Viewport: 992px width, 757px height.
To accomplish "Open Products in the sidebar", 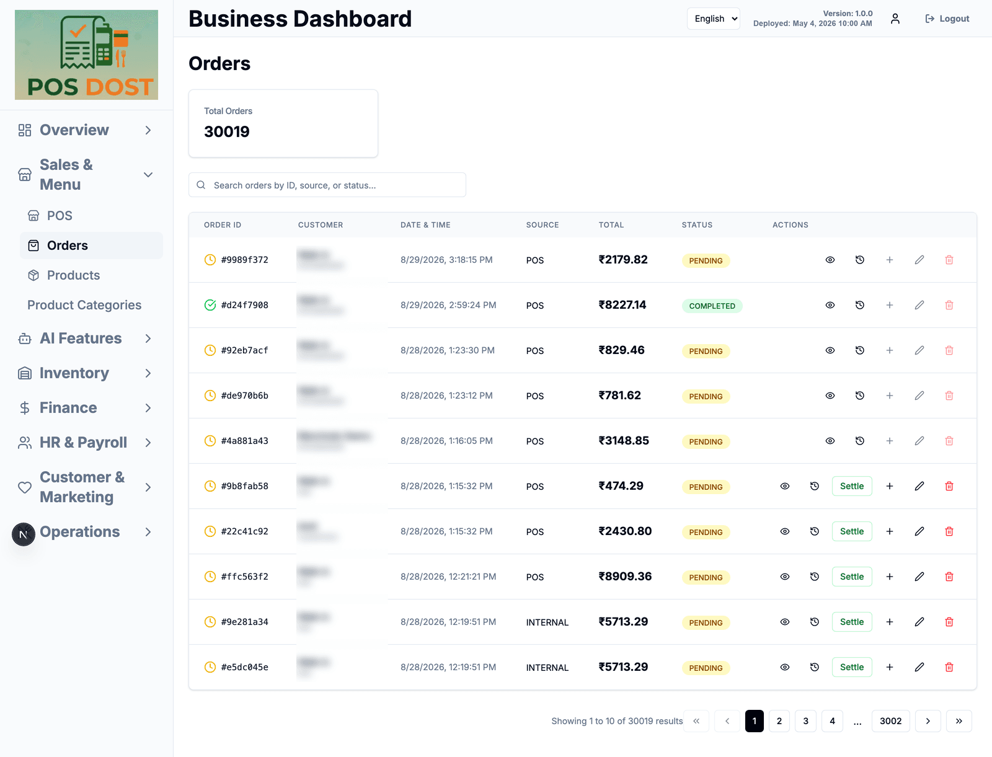I will pyautogui.click(x=91, y=275).
